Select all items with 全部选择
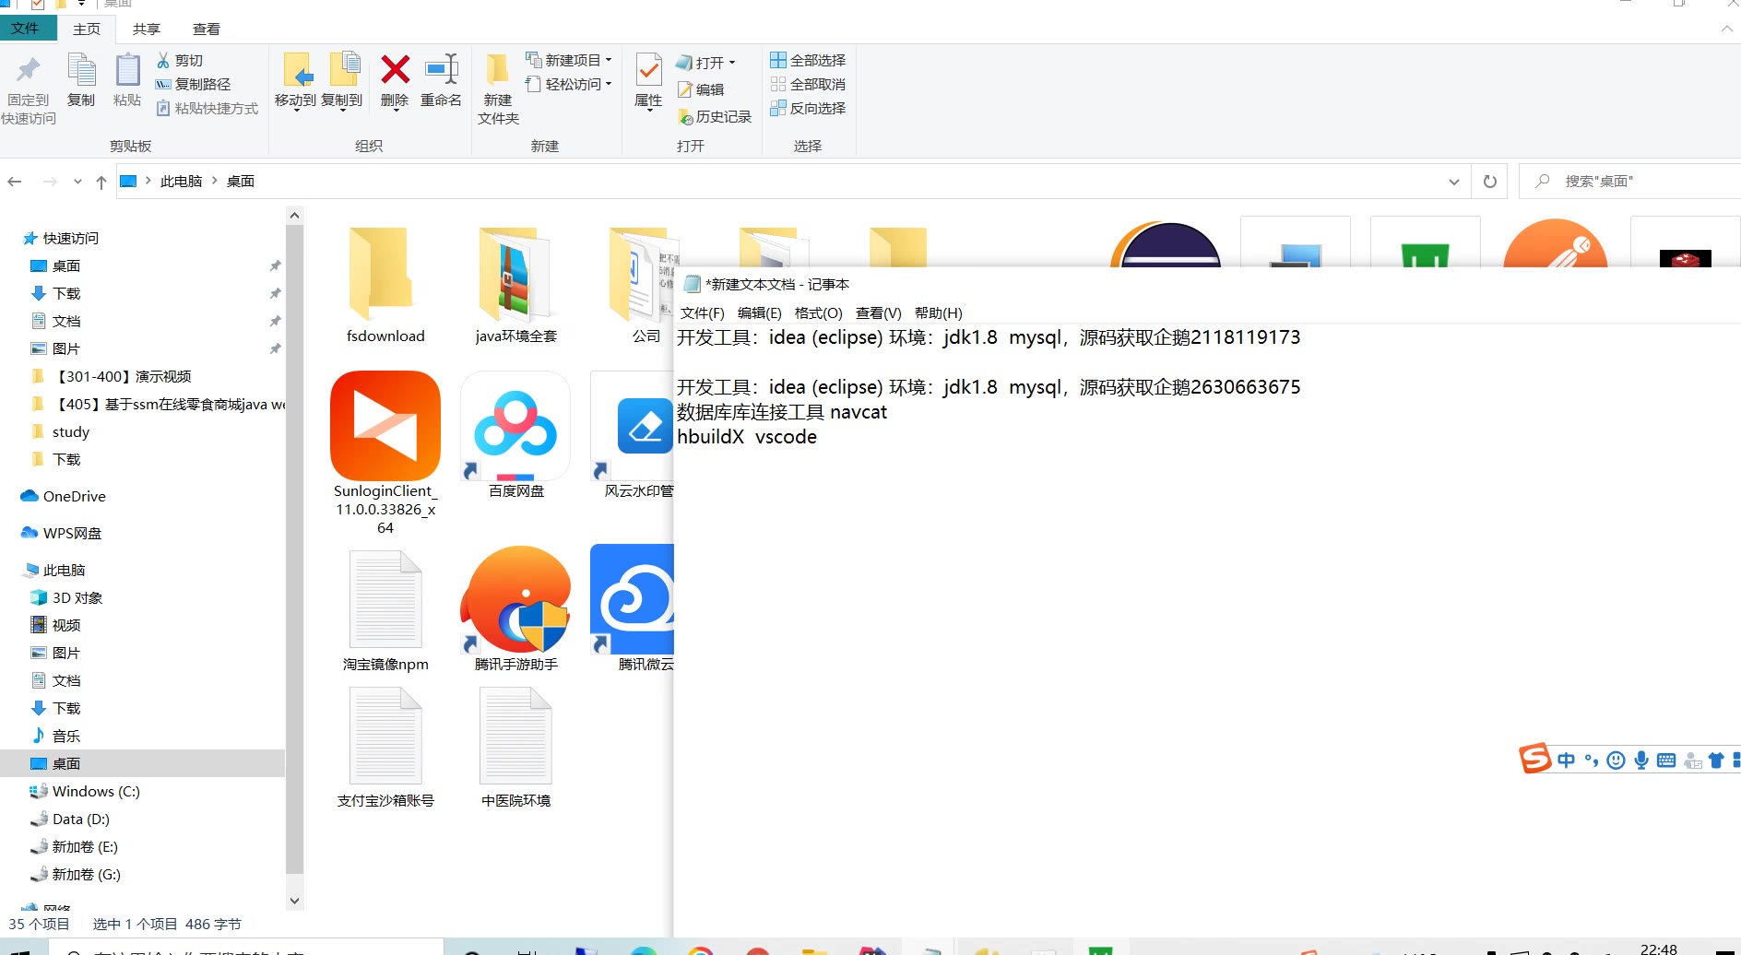 coord(808,60)
